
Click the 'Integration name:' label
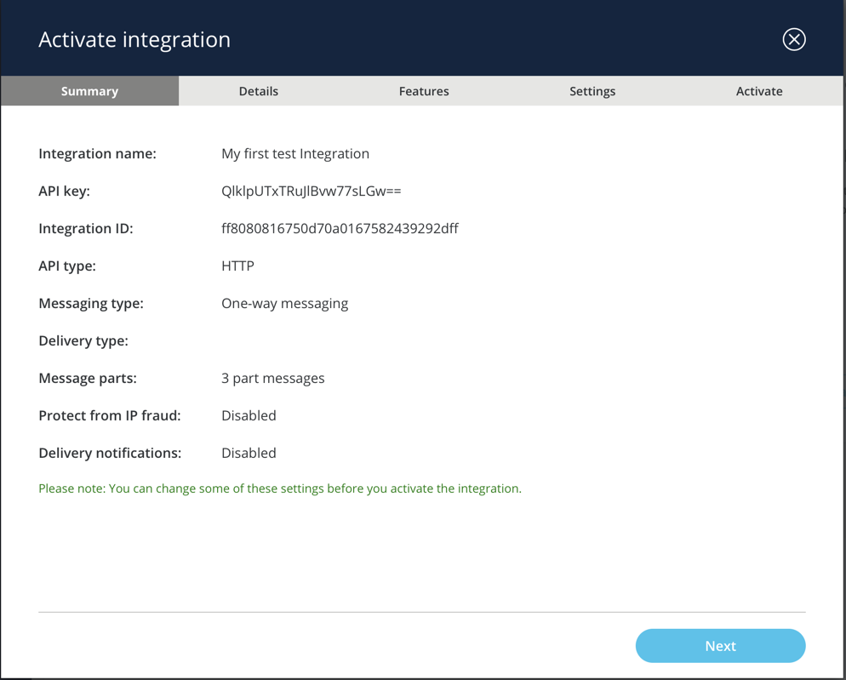click(x=97, y=154)
